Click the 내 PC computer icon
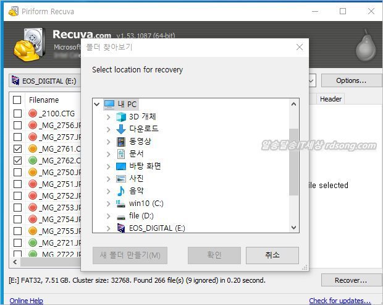The width and height of the screenshot is (383, 305). (x=109, y=105)
